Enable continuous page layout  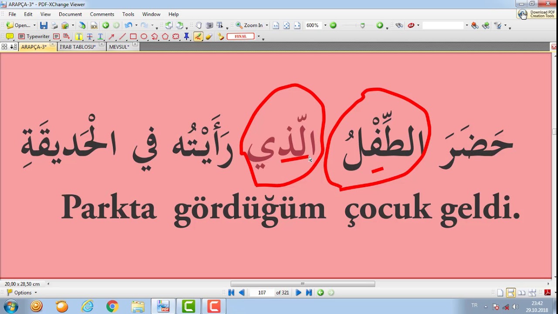(x=510, y=293)
